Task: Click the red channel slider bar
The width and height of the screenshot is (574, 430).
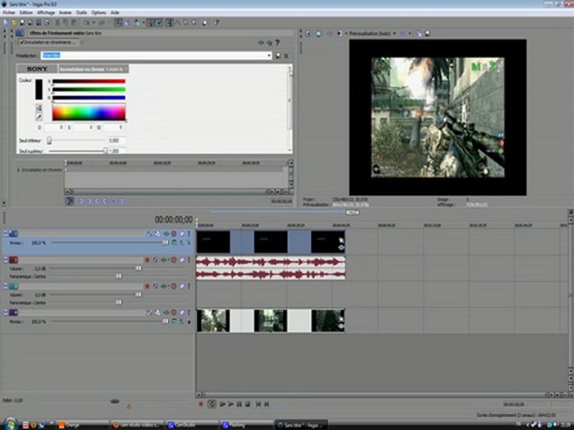Action: [x=88, y=81]
